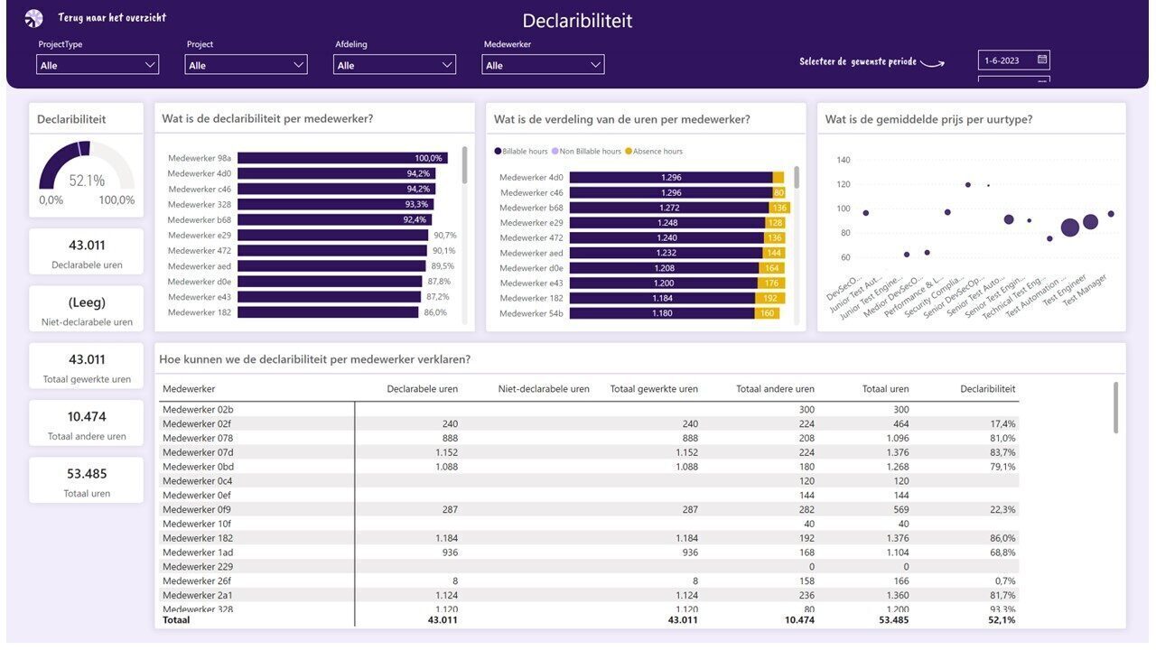Go back via Terug naar het overzicht
Screen dimensions: 1156x650
(112, 18)
